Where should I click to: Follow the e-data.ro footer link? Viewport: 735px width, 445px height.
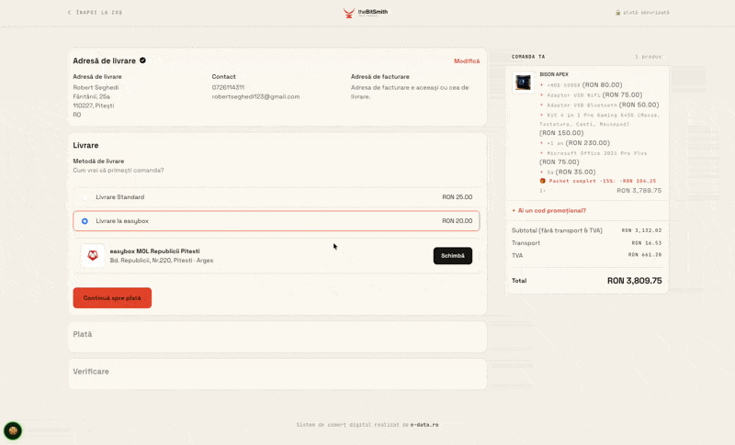[x=424, y=425]
